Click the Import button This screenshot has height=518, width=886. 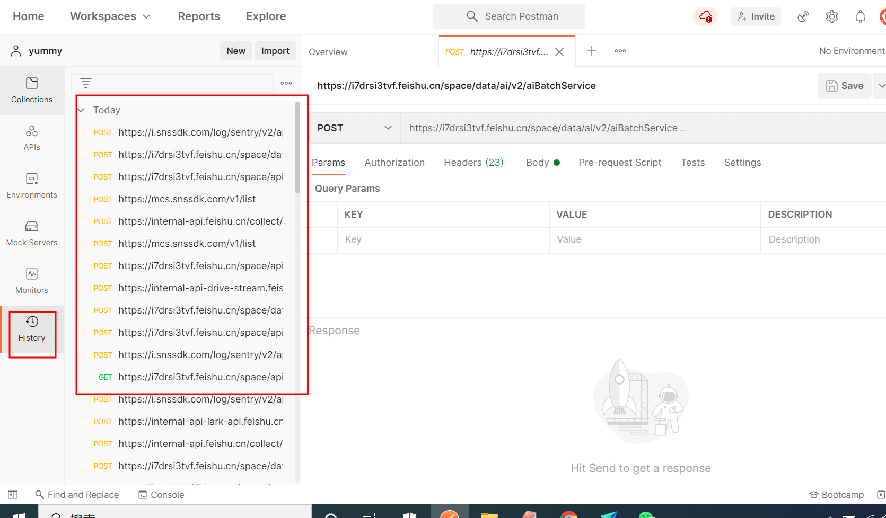(275, 51)
